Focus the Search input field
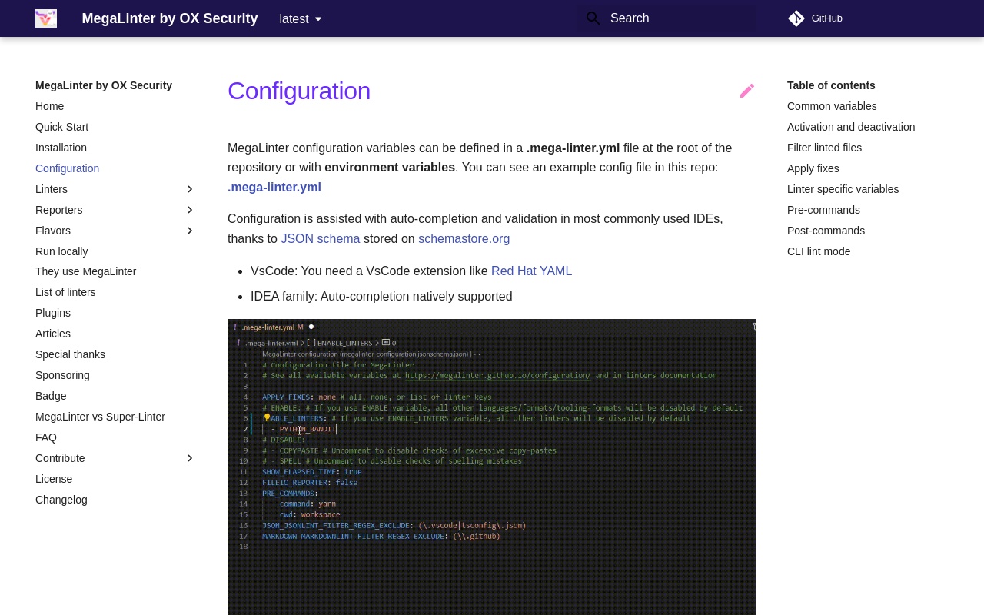This screenshot has width=984, height=615. (676, 18)
